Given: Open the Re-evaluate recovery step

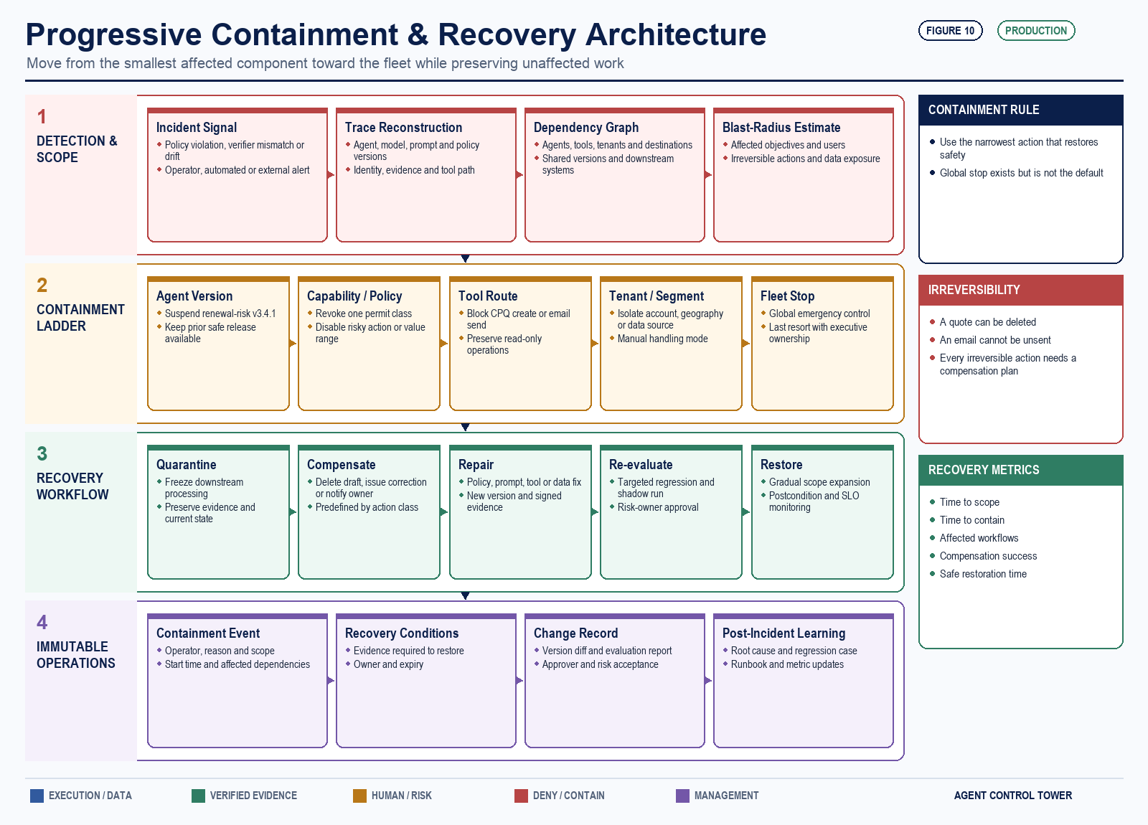Looking at the screenshot, I should click(671, 512).
